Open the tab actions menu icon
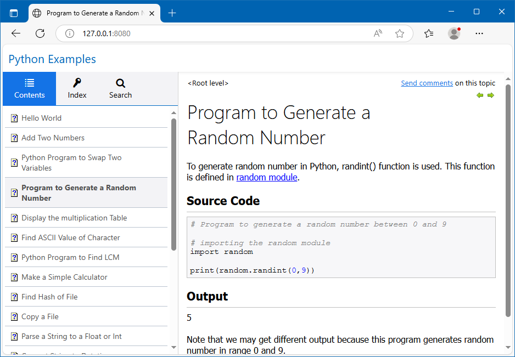The image size is (515, 357). tap(14, 13)
